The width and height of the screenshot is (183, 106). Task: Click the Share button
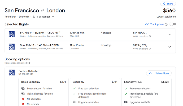168,4
